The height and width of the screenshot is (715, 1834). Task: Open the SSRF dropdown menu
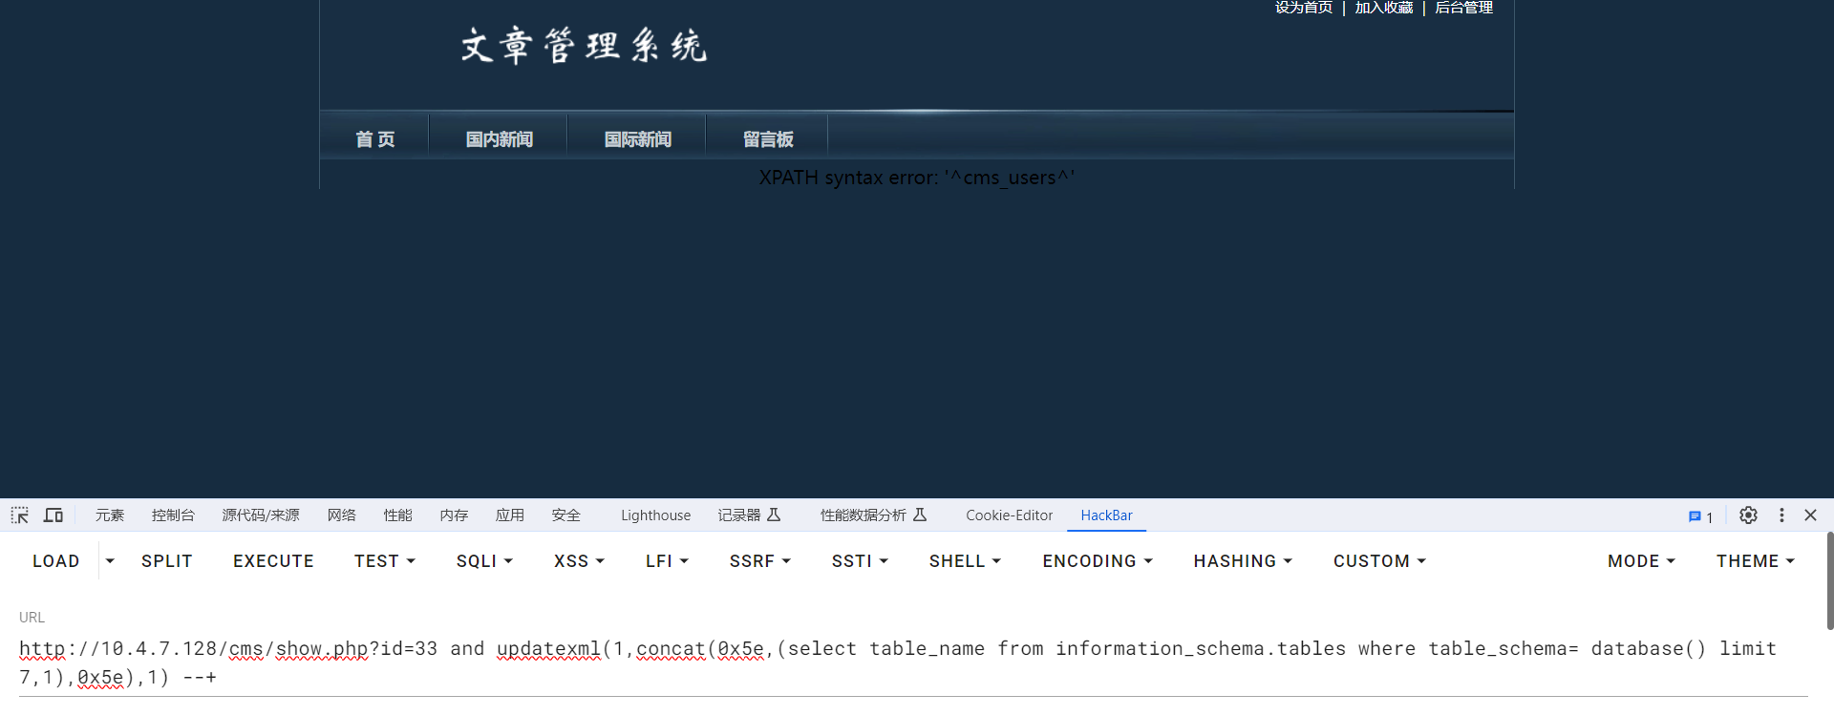[760, 561]
